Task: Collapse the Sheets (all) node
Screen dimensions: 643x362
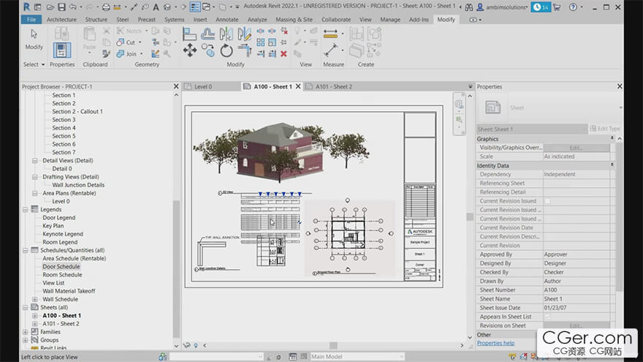Action: 26,307
